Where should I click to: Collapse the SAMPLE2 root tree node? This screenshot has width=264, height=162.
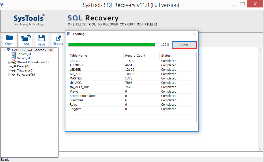pos(4,50)
